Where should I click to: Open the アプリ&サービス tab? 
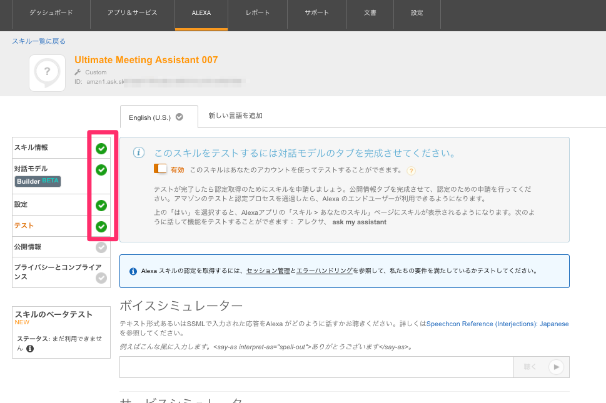[x=133, y=12]
